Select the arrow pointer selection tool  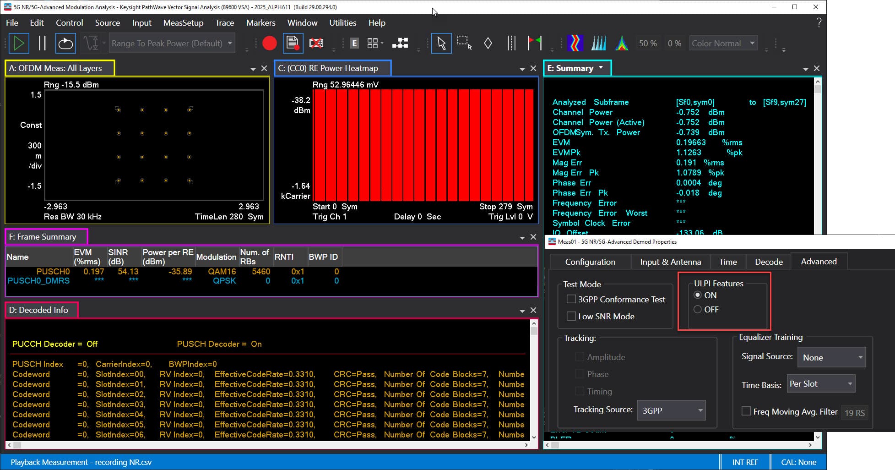[x=441, y=43]
